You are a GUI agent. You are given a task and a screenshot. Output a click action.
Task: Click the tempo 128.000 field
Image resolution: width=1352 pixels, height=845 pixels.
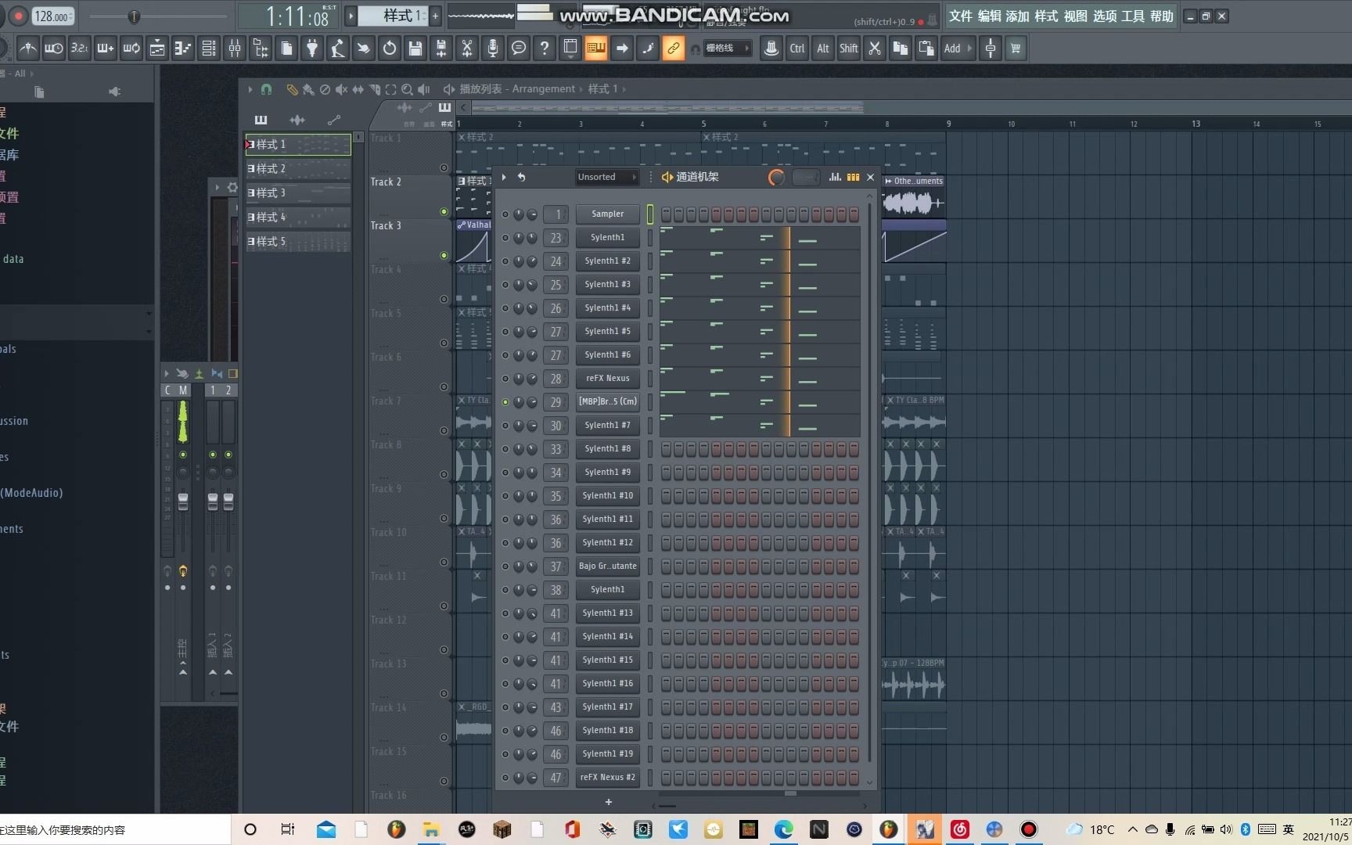tap(52, 16)
